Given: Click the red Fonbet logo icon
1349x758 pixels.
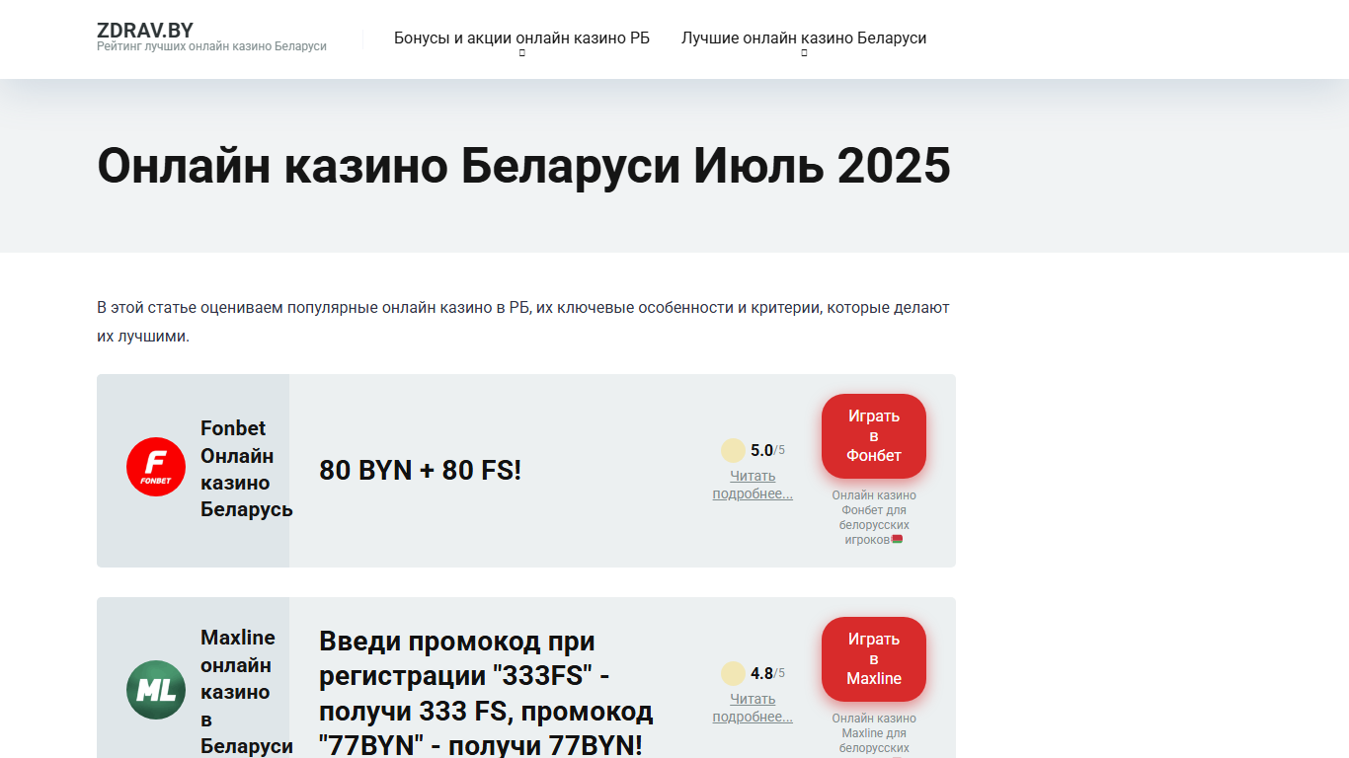Looking at the screenshot, I should click(156, 467).
